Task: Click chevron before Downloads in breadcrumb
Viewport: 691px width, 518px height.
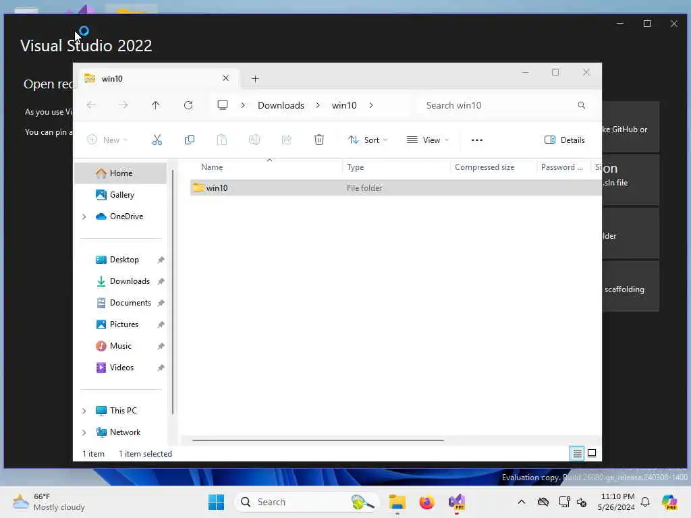Action: click(243, 105)
